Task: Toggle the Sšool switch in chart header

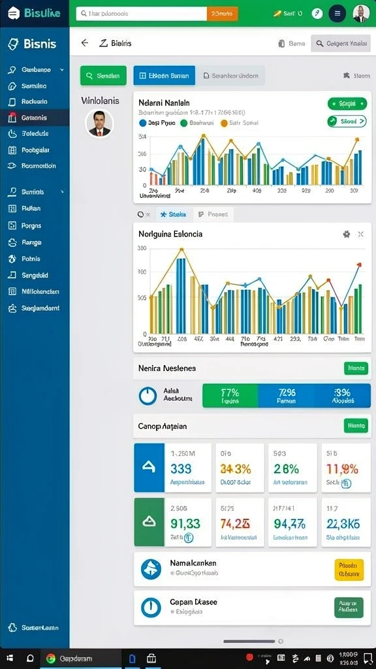Action: click(x=347, y=122)
